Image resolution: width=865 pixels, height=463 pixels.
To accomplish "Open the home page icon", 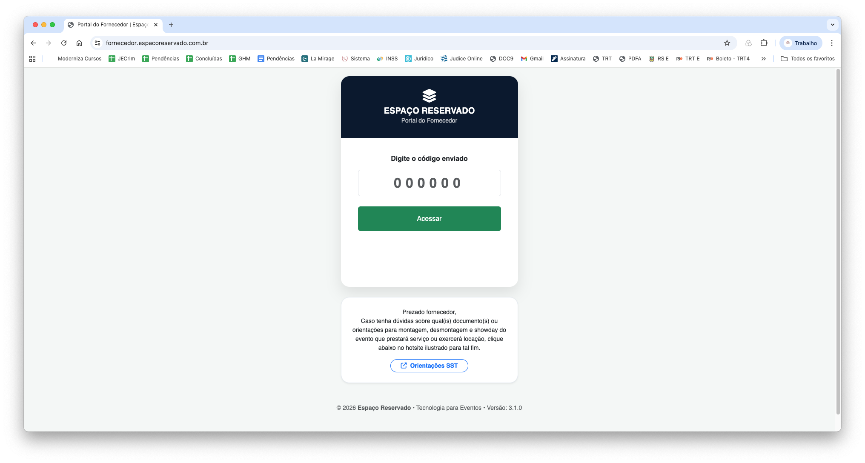I will coord(79,43).
